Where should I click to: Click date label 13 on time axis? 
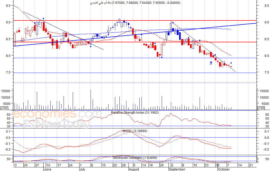point(15,165)
